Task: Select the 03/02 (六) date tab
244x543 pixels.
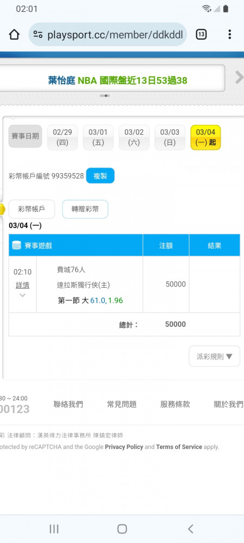Action: click(134, 137)
